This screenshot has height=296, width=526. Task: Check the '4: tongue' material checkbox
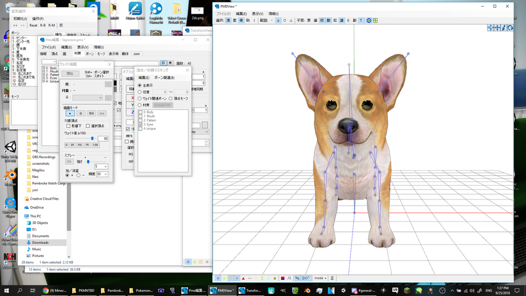tap(141, 128)
